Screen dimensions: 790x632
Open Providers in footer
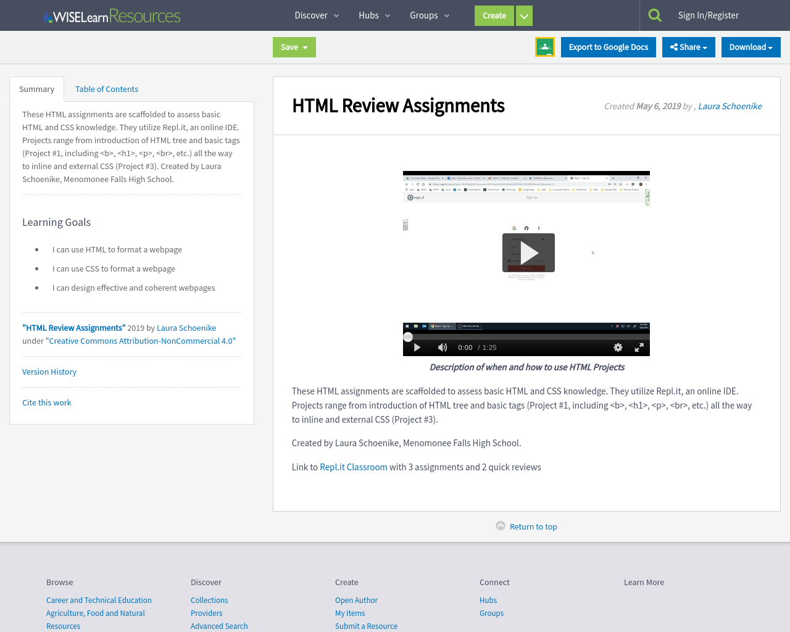[x=207, y=613]
